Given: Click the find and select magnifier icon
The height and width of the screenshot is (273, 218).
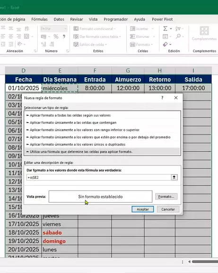Looking at the screenshot, I should pyautogui.click(x=178, y=36).
